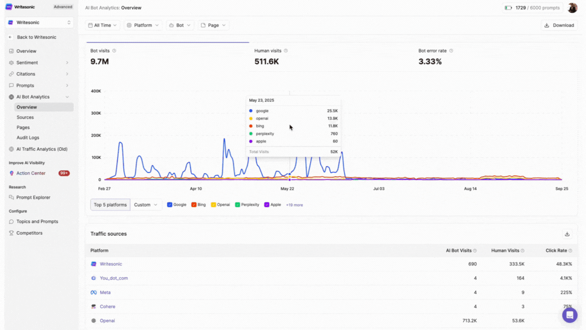Image resolution: width=586 pixels, height=330 pixels.
Task: Download the Traffic sources table via its icon
Action: point(567,234)
